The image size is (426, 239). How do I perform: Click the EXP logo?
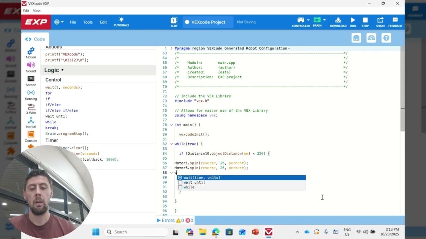[36, 22]
